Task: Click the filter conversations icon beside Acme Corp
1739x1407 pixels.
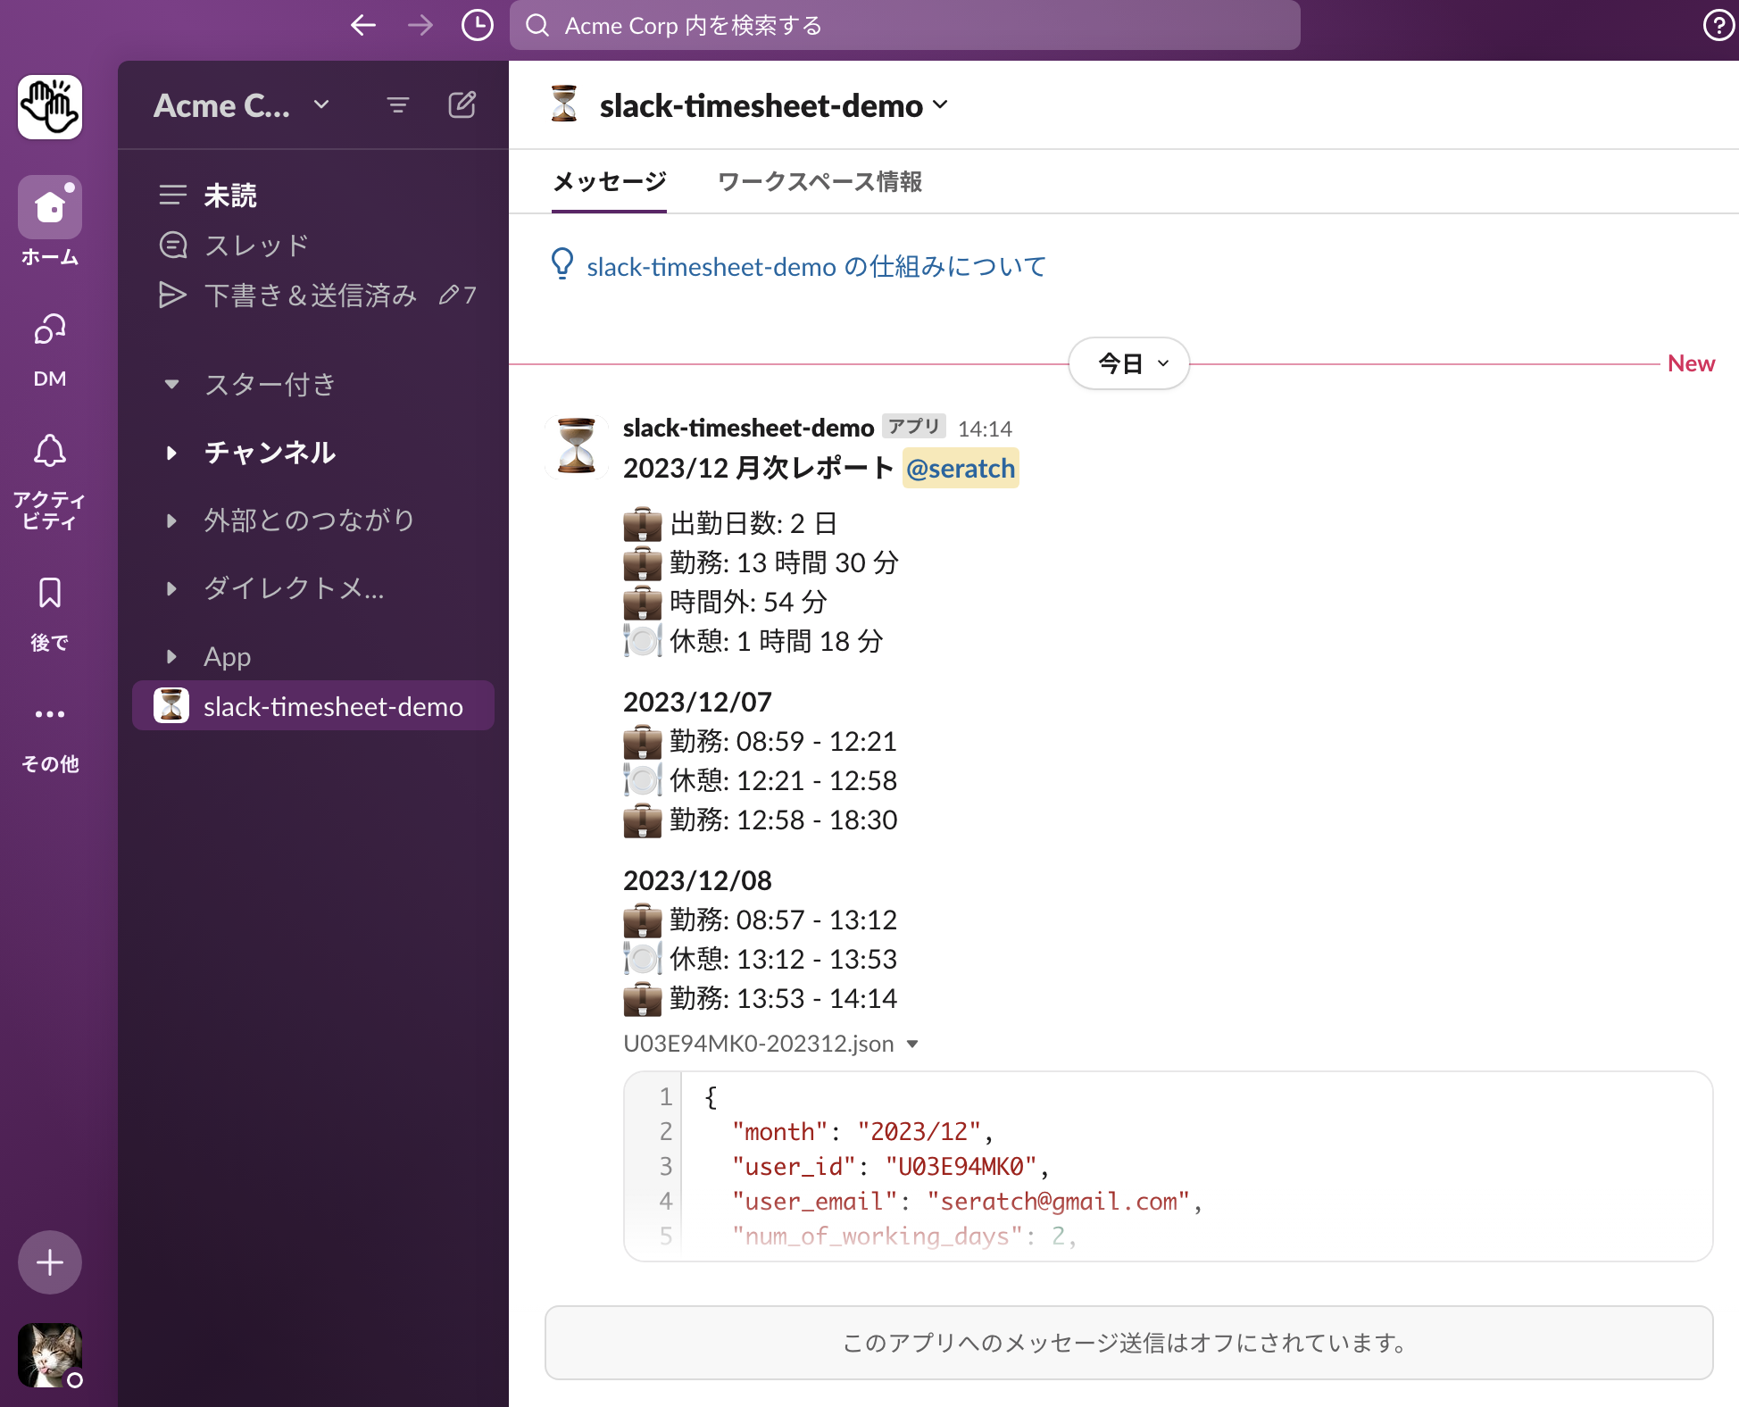Action: [x=398, y=104]
